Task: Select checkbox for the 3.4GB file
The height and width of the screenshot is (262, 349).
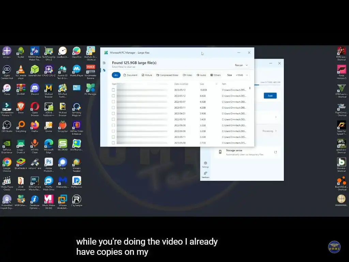Action: click(113, 119)
